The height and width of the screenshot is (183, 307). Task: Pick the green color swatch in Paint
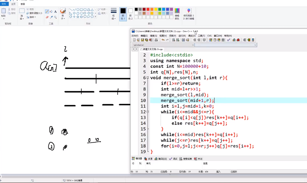click(x=160, y=9)
